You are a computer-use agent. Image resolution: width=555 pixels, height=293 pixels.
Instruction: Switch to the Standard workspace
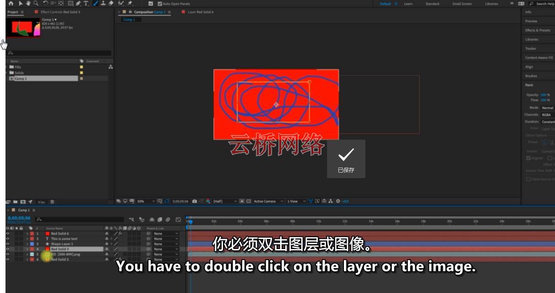[x=432, y=4]
